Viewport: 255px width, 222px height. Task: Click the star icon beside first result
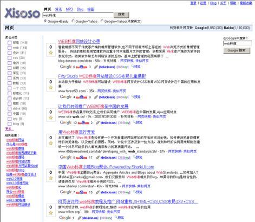tap(51, 53)
